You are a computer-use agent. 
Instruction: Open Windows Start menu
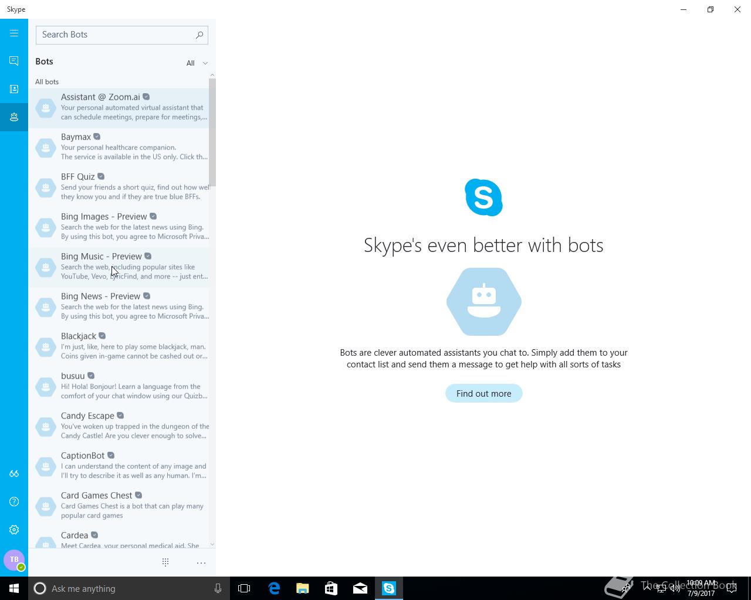coord(14,588)
